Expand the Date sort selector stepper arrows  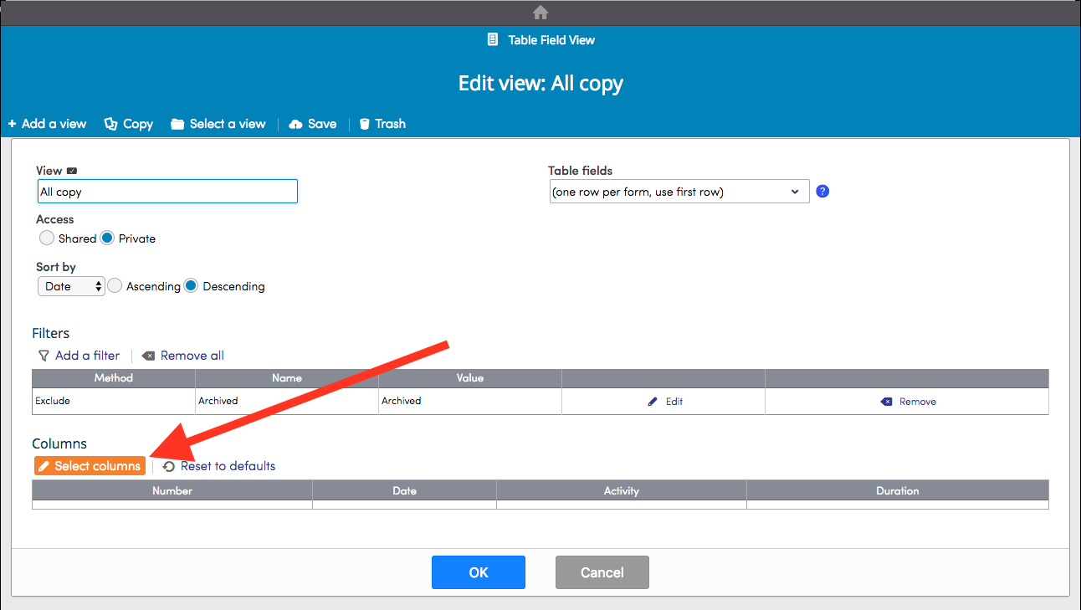98,285
